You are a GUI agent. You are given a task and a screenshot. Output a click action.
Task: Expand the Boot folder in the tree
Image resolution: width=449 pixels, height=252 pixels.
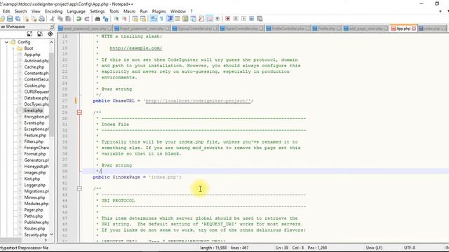(13, 48)
